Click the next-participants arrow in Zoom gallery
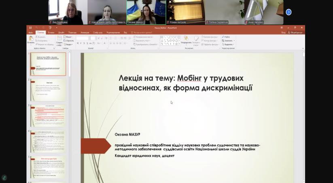 tap(288, 12)
